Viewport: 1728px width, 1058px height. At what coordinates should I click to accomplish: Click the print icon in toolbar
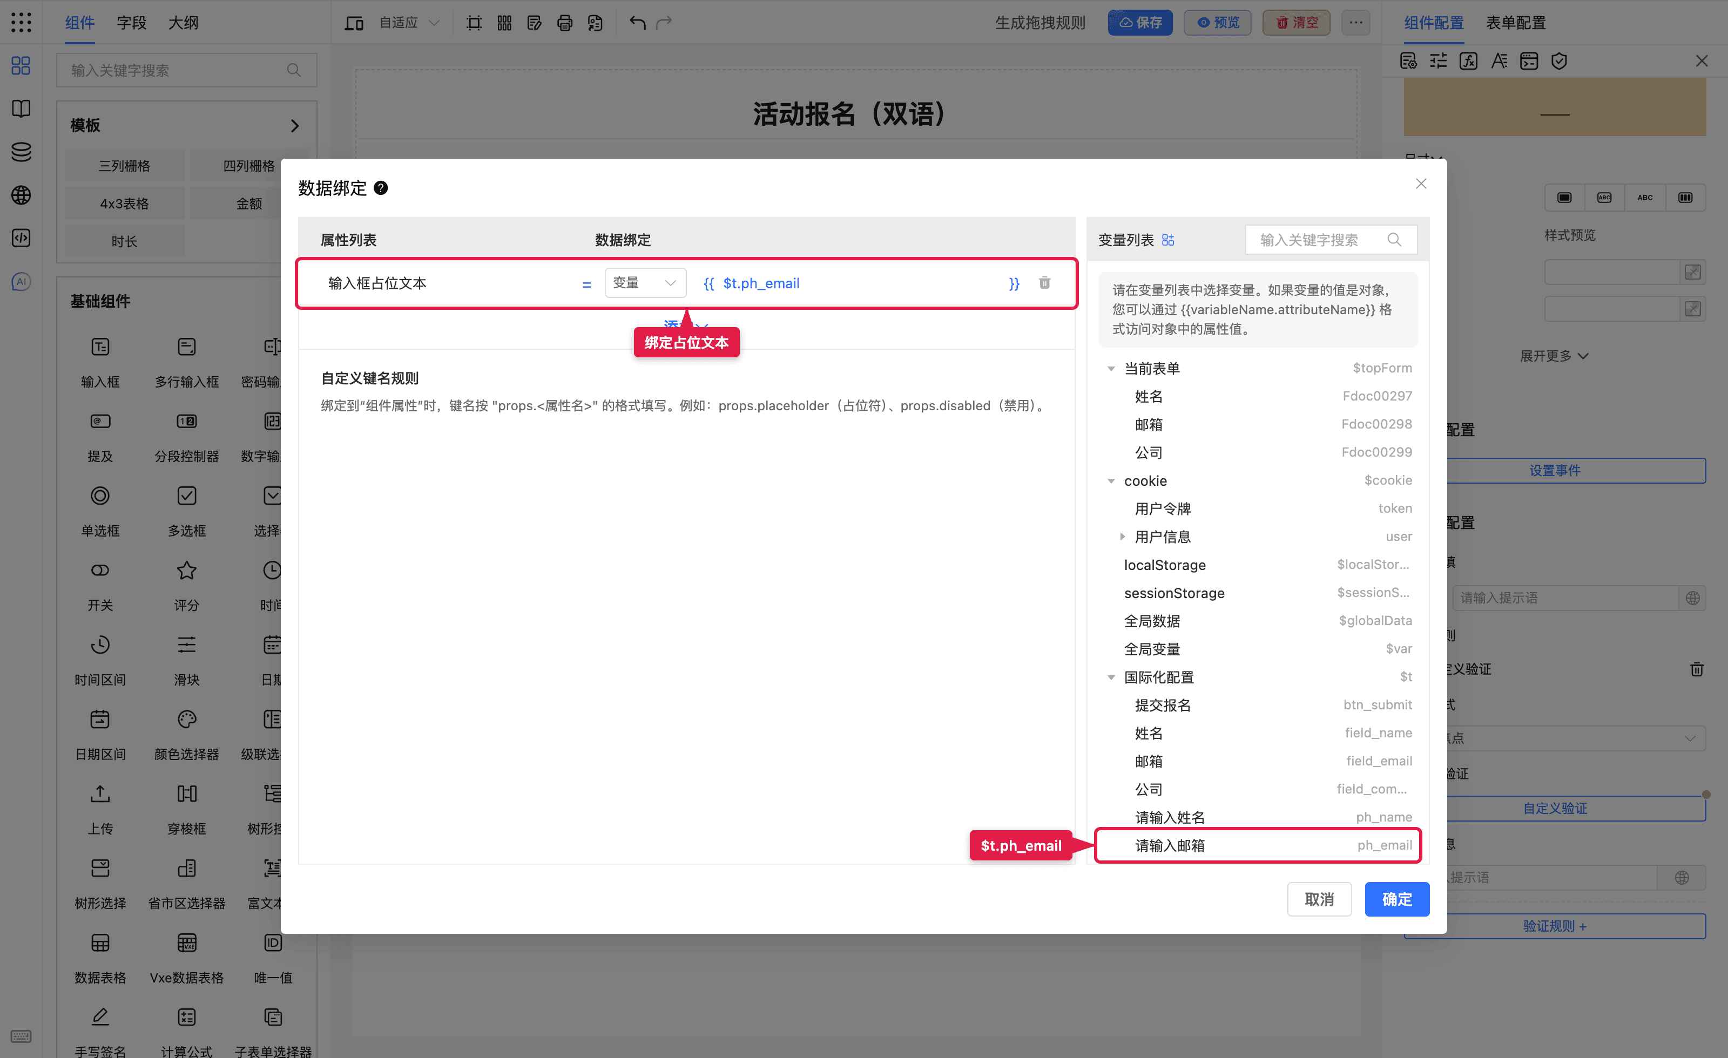[x=564, y=23]
